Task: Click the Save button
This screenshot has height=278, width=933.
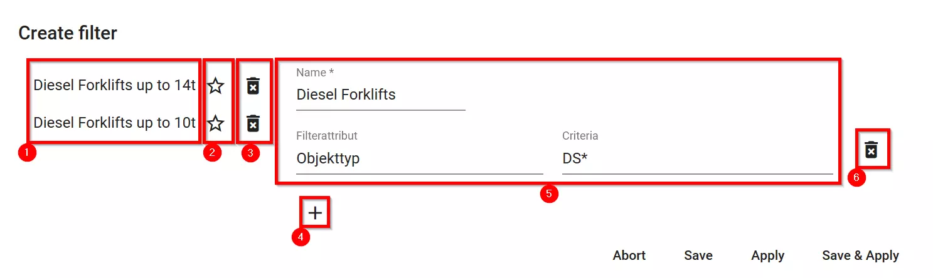Action: (x=698, y=255)
